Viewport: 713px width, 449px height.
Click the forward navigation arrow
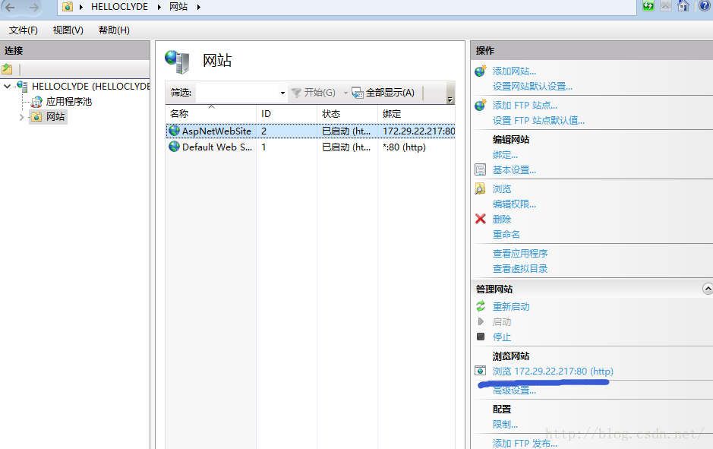point(34,8)
